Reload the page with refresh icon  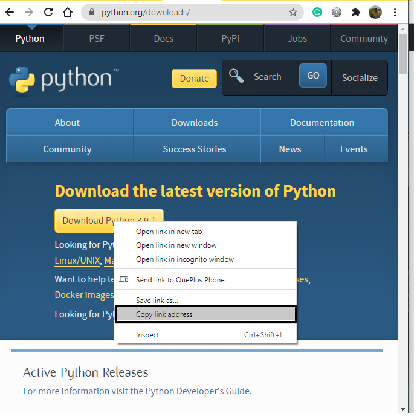[48, 12]
